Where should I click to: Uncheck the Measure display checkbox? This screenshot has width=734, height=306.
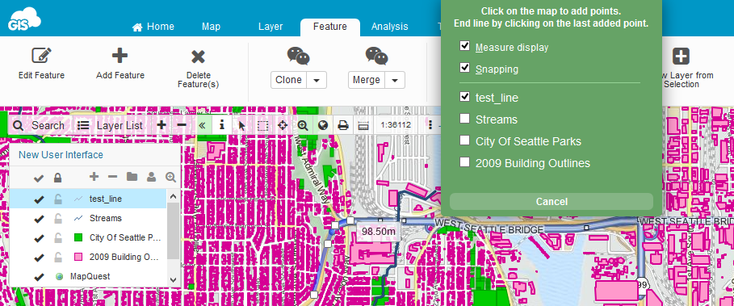pos(465,46)
